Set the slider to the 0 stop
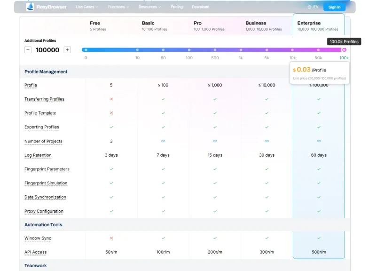 pos(86,50)
